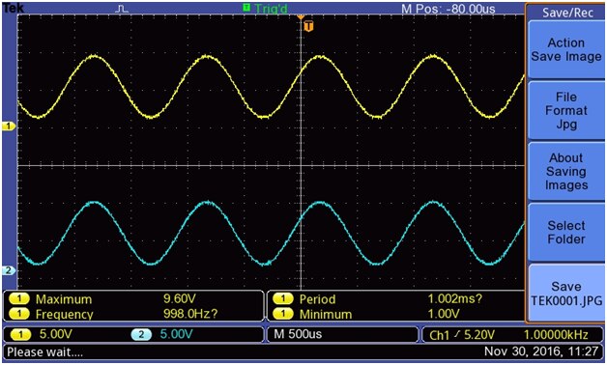
Task: Click the Action Save Image menu button
Action: point(566,49)
